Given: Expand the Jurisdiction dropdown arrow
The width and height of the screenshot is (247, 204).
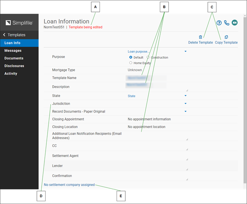Looking at the screenshot, I should pos(186,103).
